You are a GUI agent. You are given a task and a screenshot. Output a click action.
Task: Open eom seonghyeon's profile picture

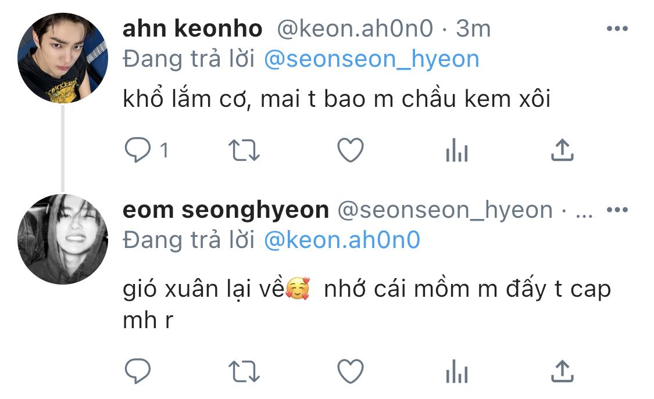click(x=63, y=239)
